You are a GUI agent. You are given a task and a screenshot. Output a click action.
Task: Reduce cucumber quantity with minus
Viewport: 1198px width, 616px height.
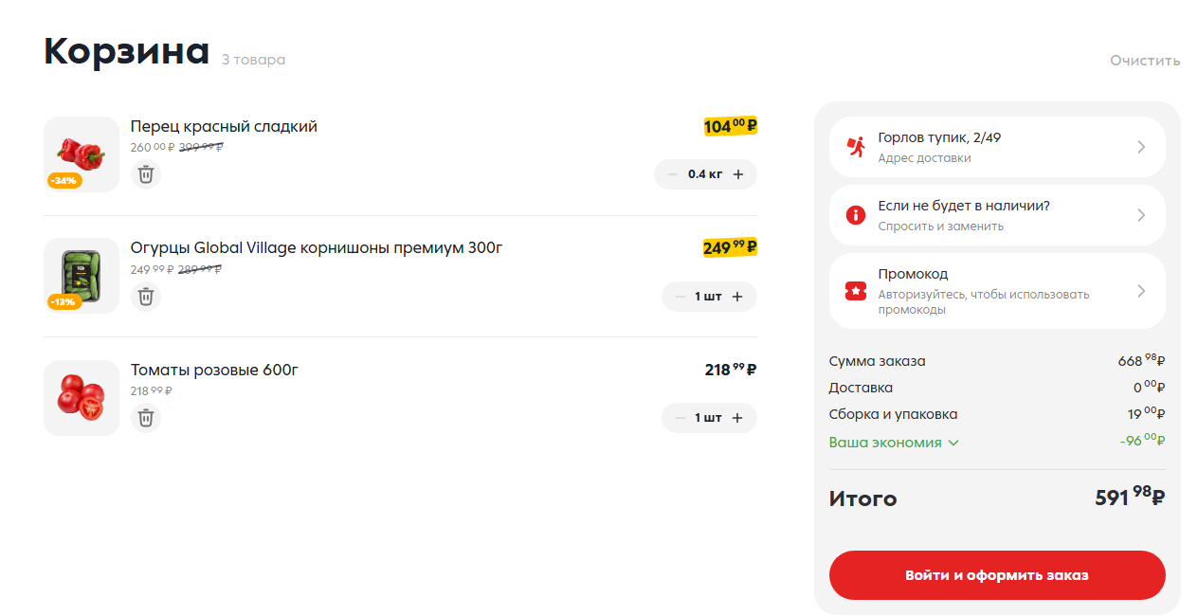680,297
